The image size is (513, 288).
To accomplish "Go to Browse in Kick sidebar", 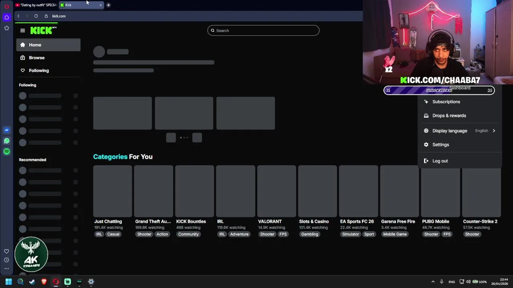I will pos(48,58).
